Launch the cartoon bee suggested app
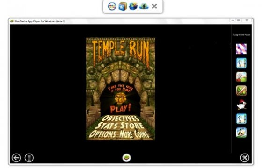The height and width of the screenshot is (168, 262). point(241,133)
